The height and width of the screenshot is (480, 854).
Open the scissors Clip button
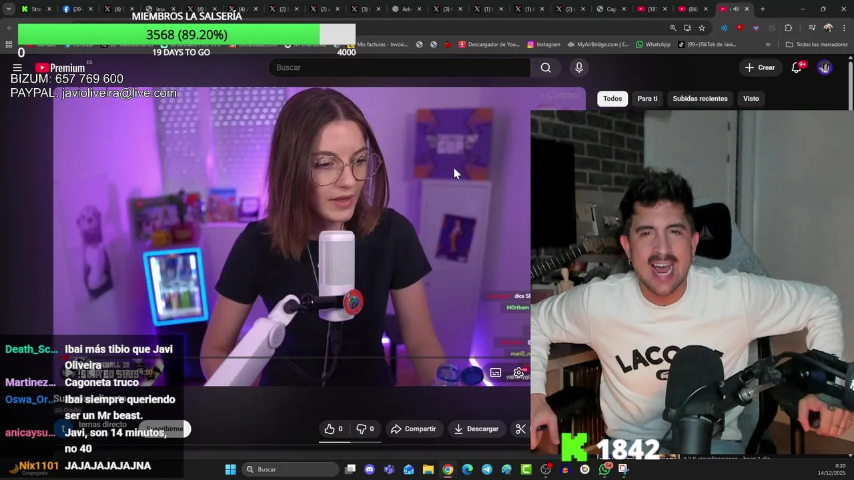[521, 429]
